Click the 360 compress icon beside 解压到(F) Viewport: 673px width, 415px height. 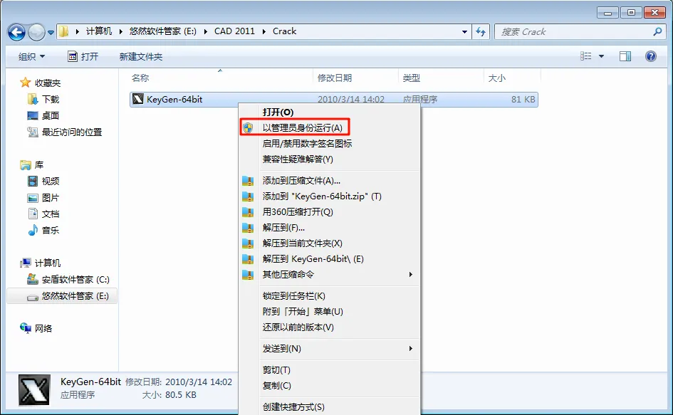click(x=248, y=228)
